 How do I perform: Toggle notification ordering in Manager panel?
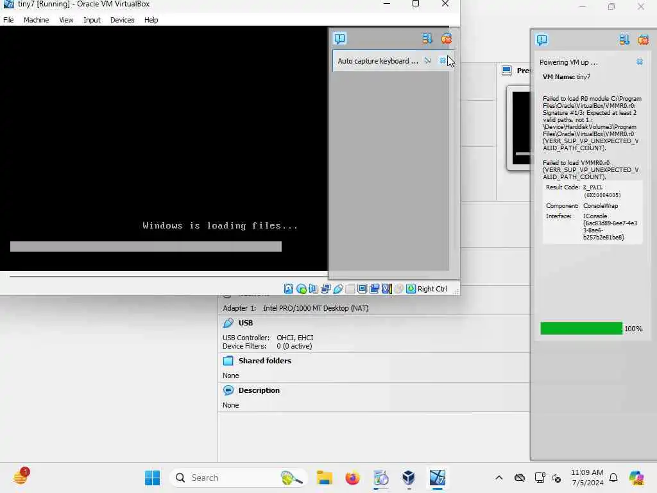[x=624, y=40]
